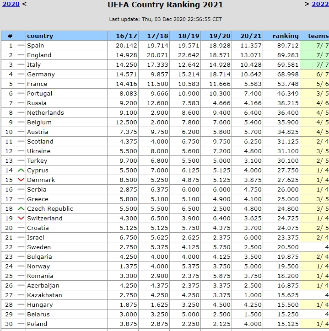Select the 'Norway' country cell
The height and width of the screenshot is (331, 329).
pyautogui.click(x=66, y=267)
